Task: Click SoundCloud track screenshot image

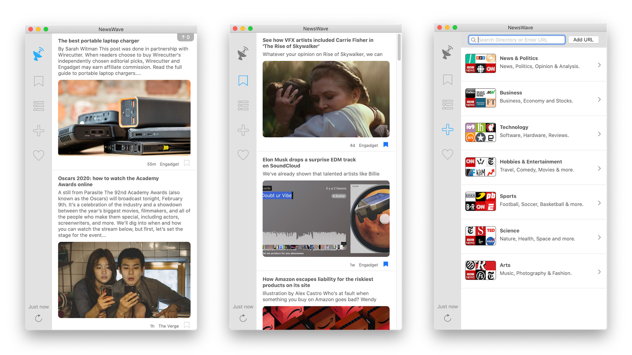Action: tap(326, 219)
